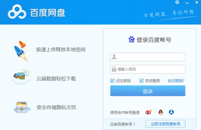Focus the username input field
Screen dimensions: 201x130
(148, 57)
